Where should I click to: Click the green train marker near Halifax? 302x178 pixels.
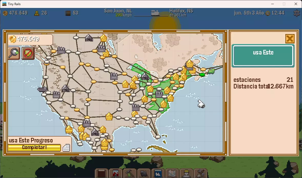coord(211,71)
